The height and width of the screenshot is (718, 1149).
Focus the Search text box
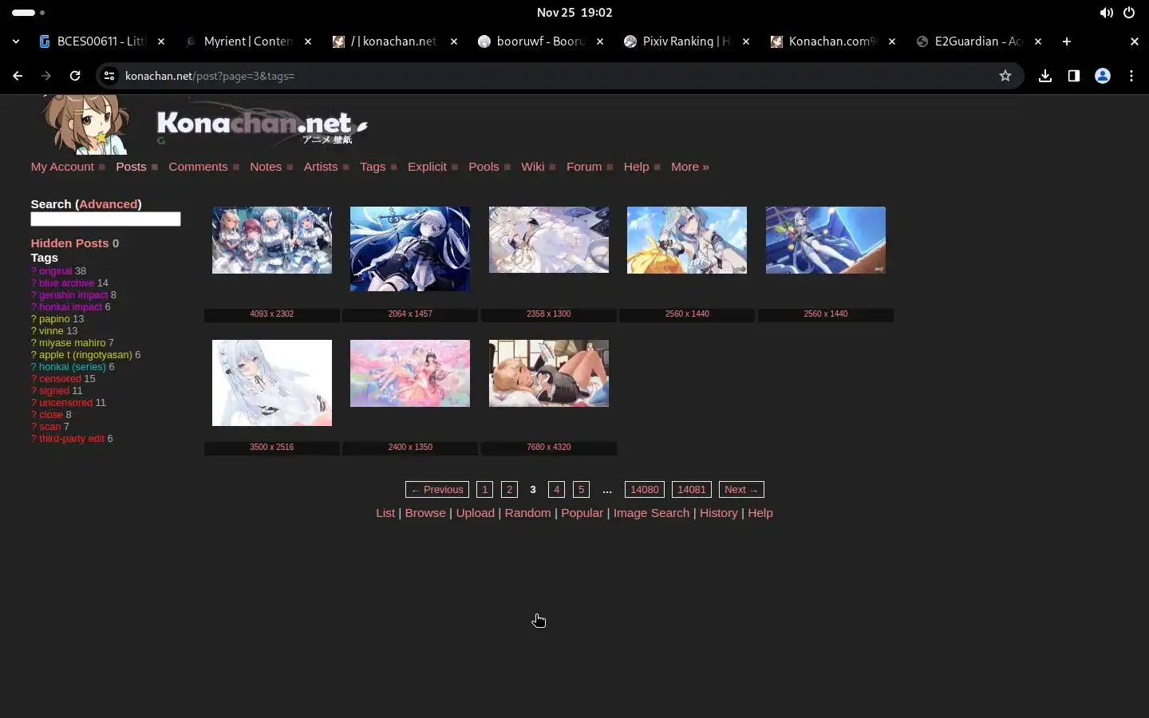tap(105, 219)
